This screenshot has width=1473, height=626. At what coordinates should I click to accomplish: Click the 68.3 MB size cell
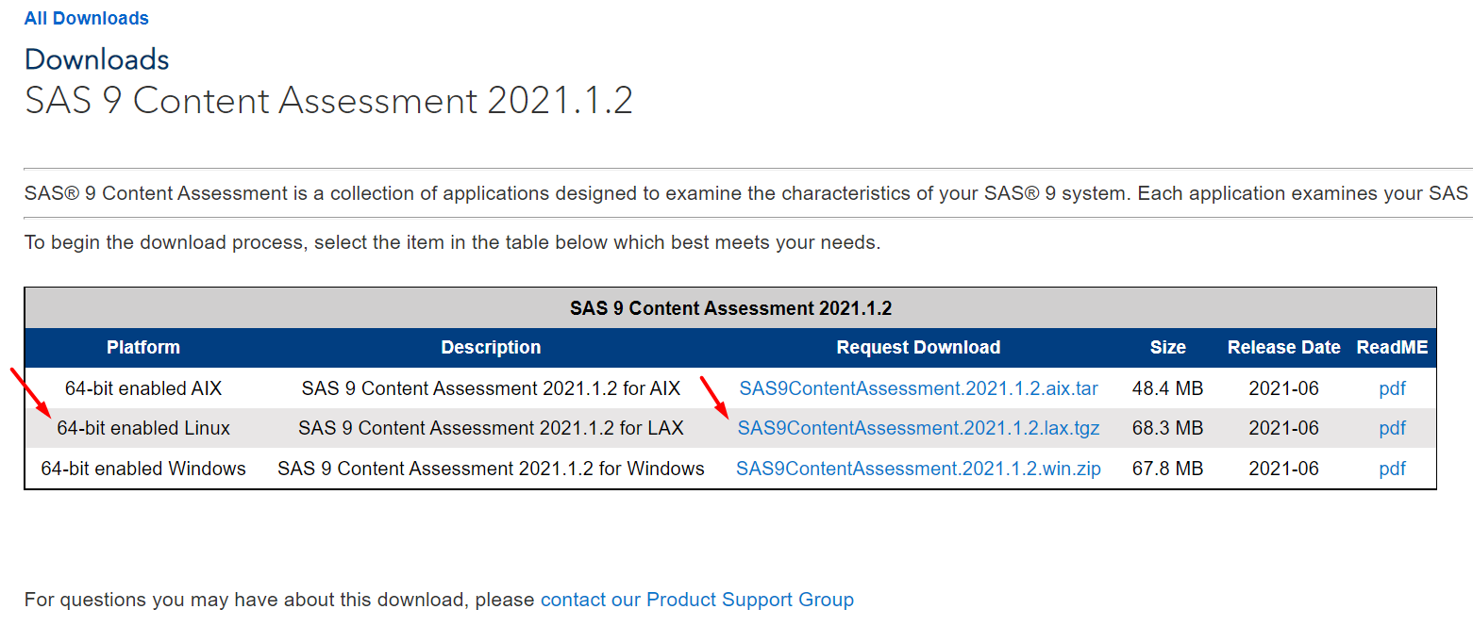pos(1167,428)
